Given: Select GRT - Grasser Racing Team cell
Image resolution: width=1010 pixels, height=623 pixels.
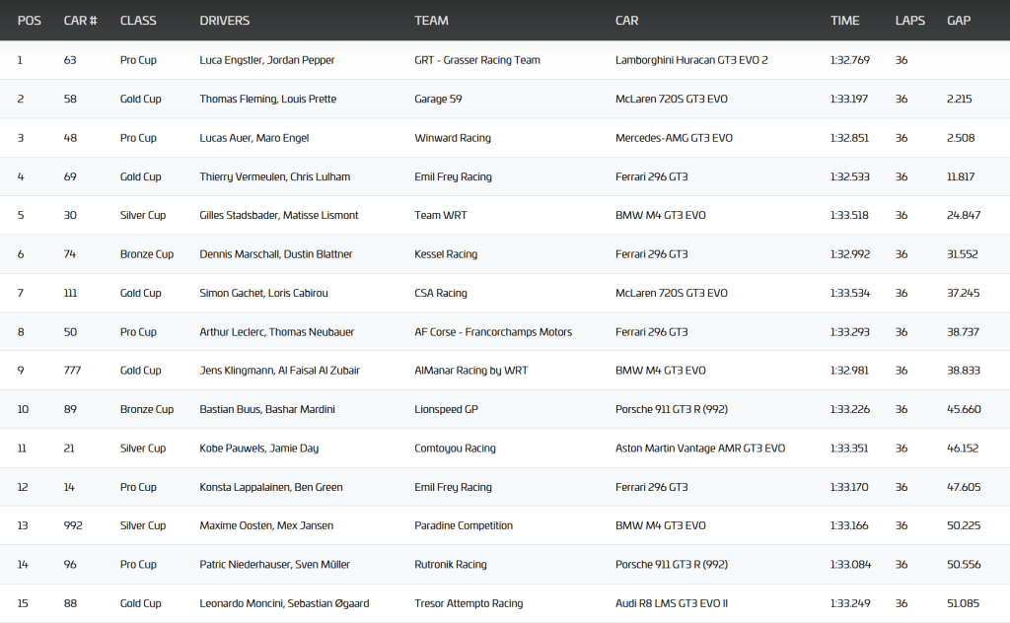Looking at the screenshot, I should pyautogui.click(x=477, y=60).
